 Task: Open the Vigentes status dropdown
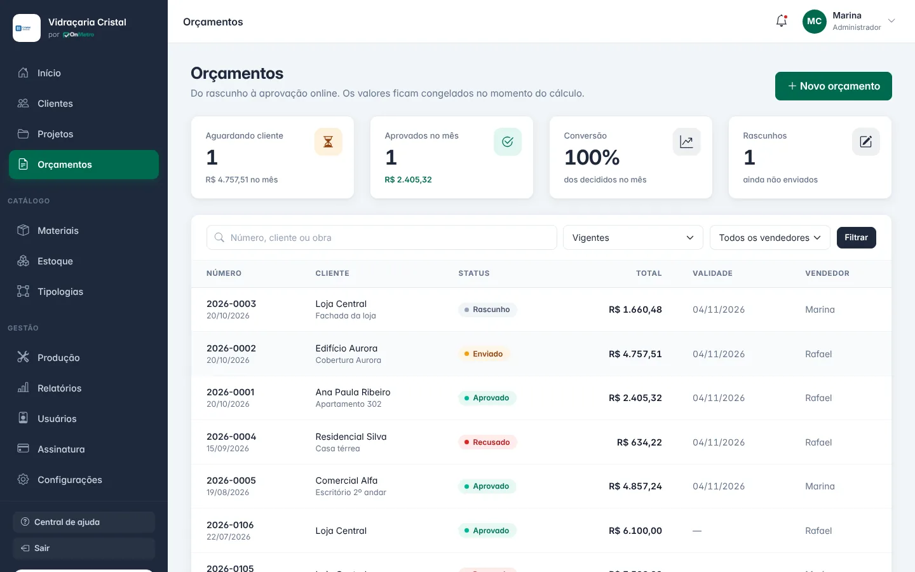633,238
